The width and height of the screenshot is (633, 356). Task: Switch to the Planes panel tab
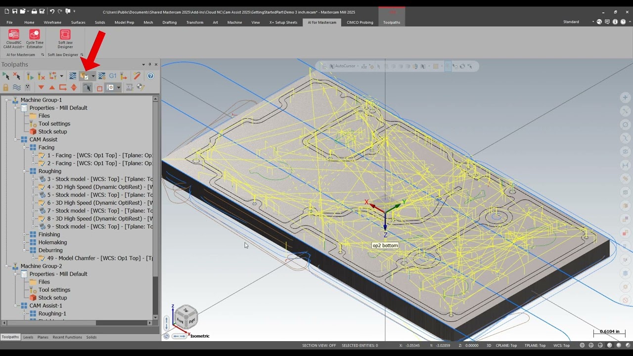click(43, 337)
